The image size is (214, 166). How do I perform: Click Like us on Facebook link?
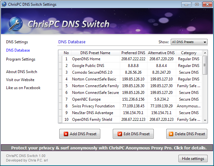[x=23, y=88]
